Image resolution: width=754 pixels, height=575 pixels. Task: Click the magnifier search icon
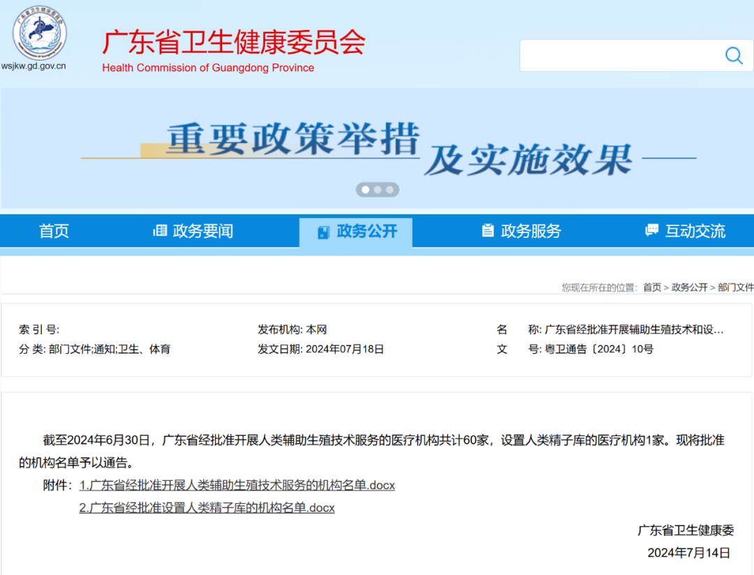tap(734, 56)
